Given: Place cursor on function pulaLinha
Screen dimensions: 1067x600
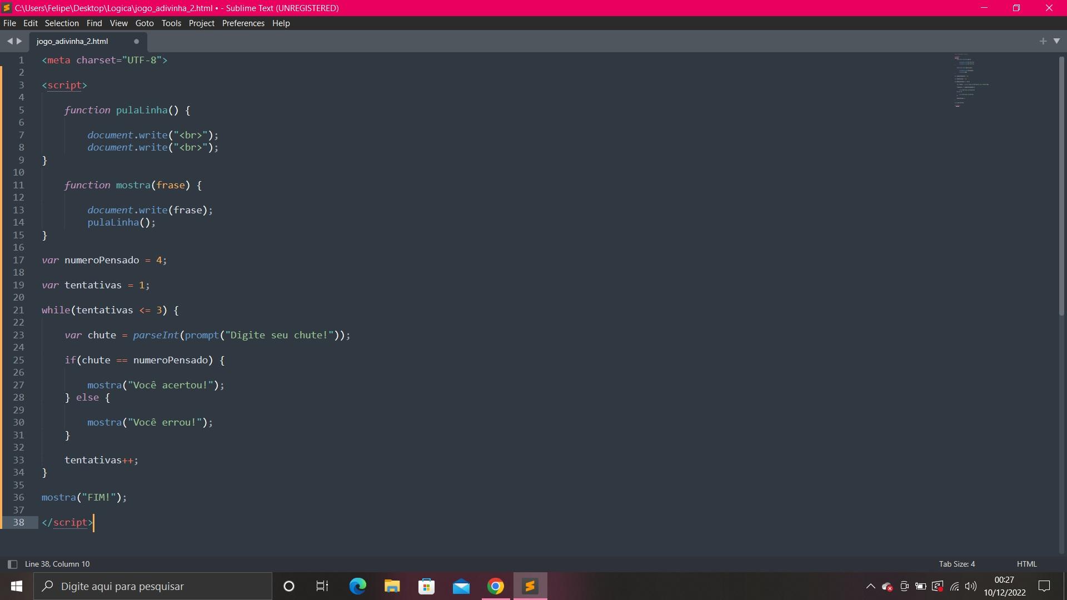Looking at the screenshot, I should coord(127,110).
